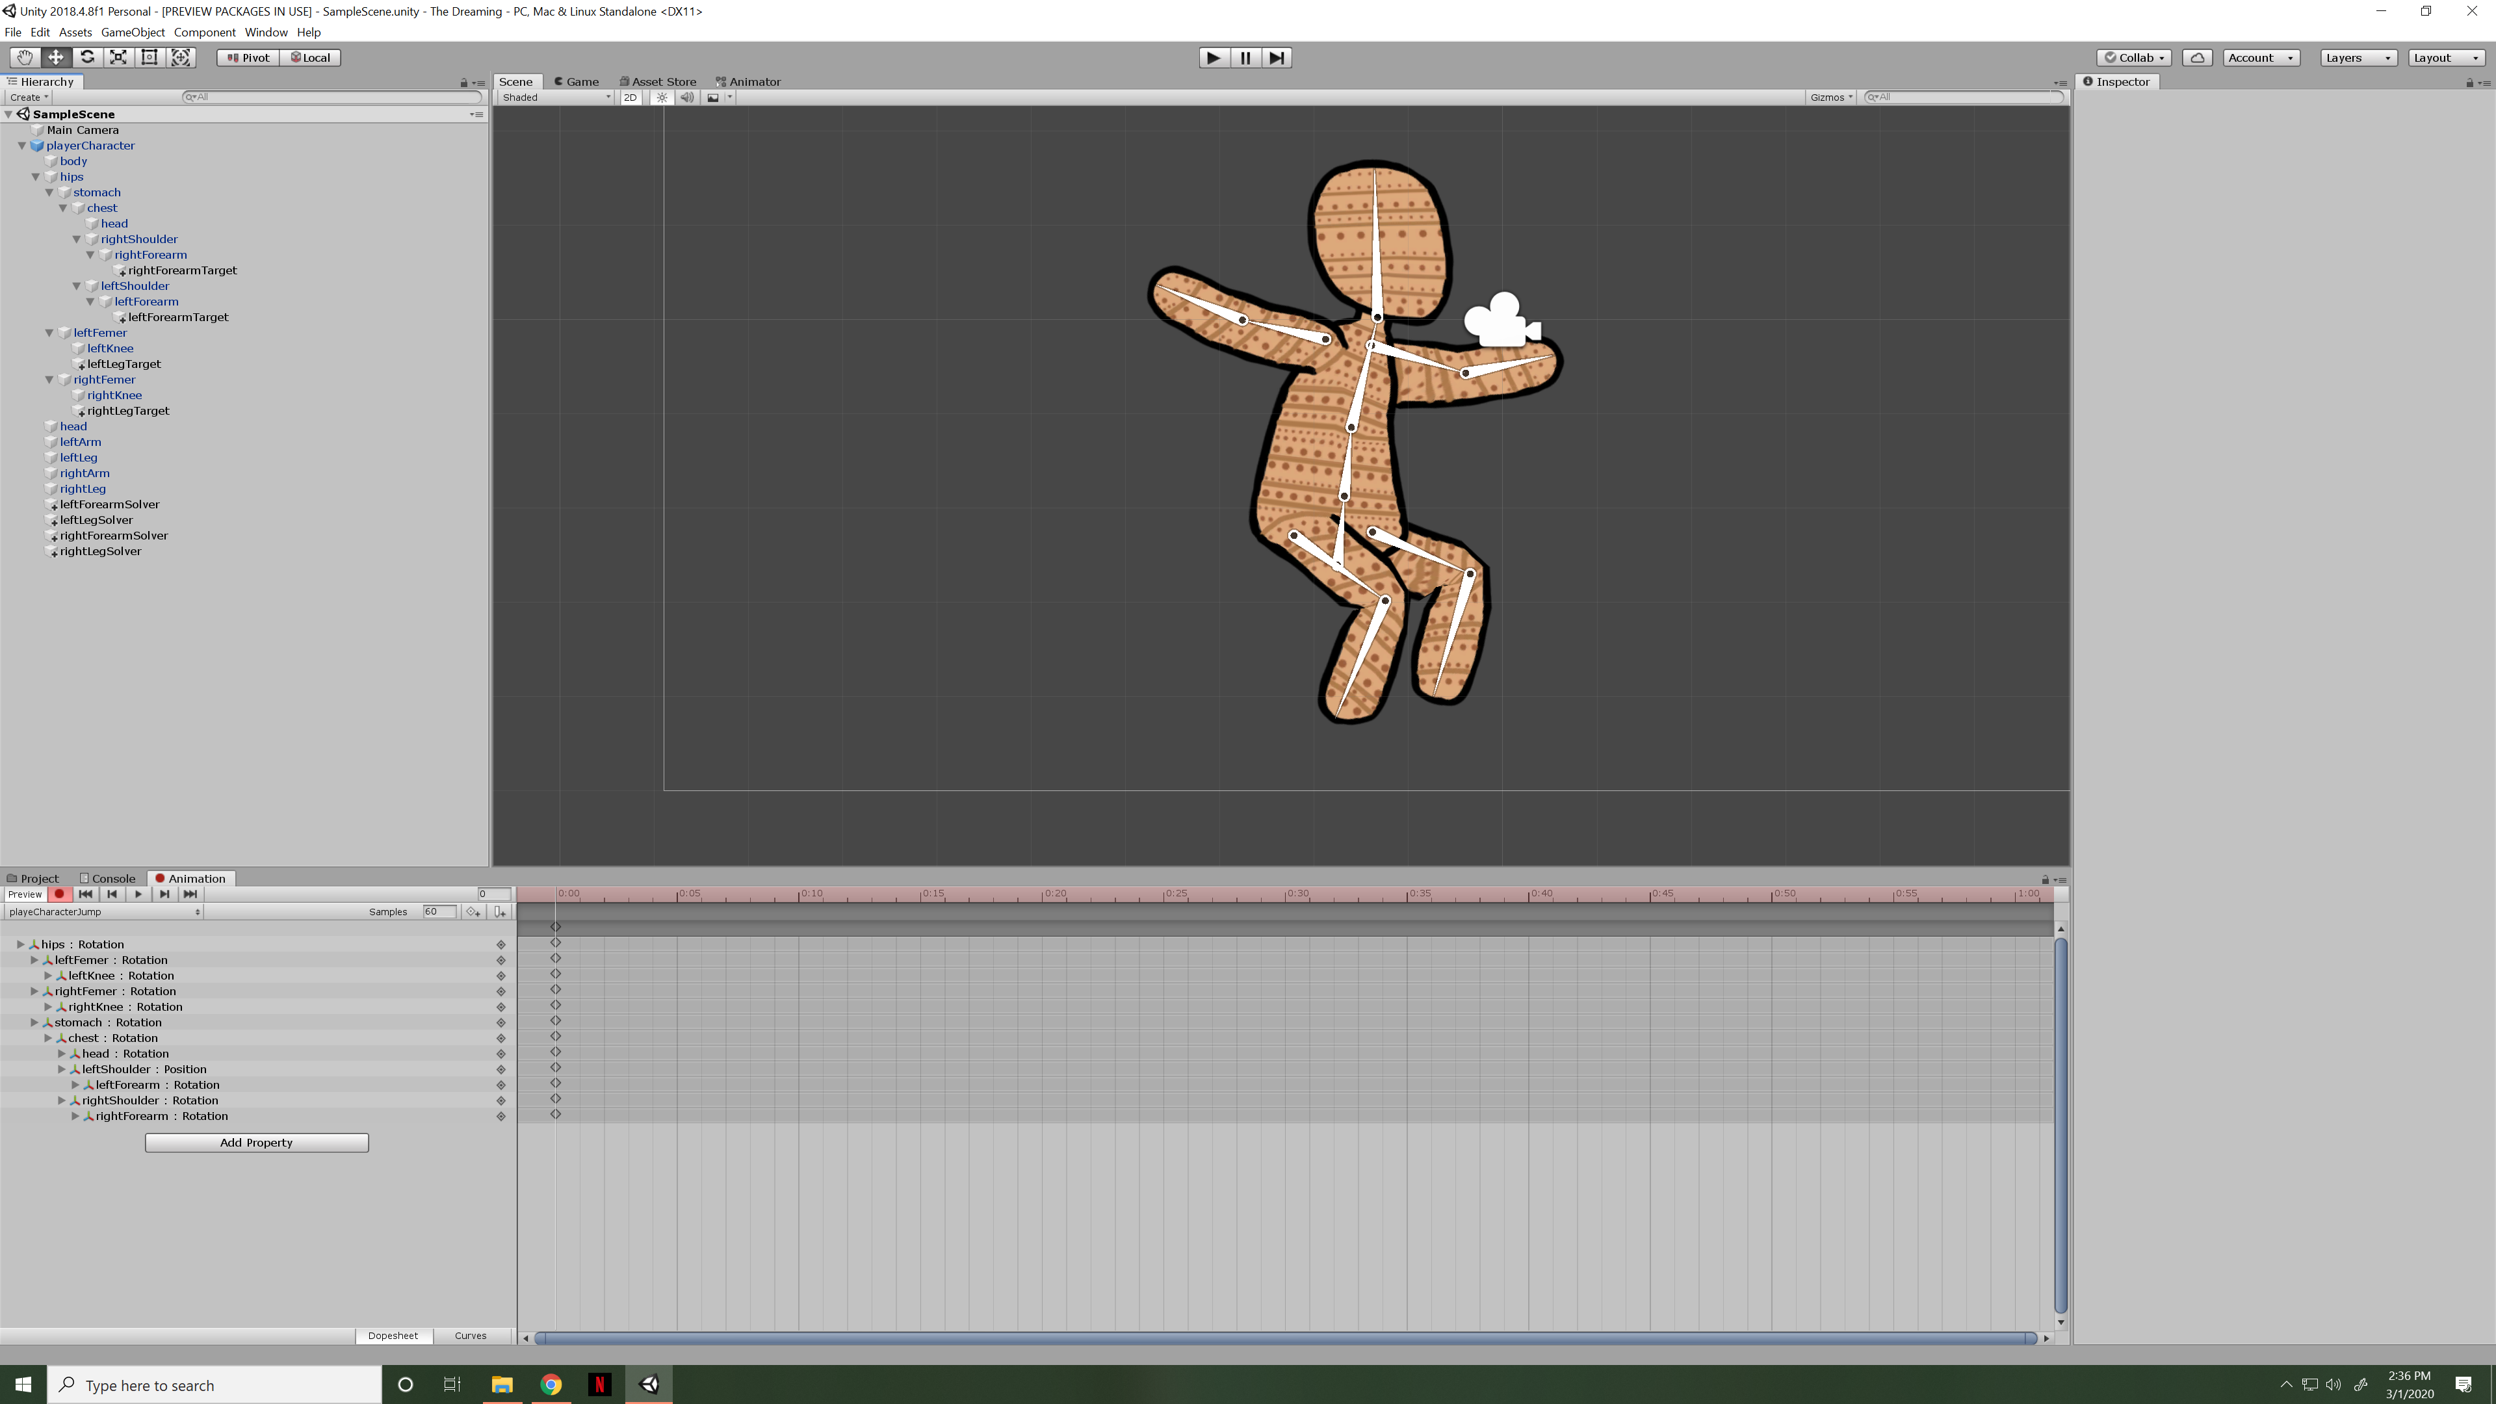Screen dimensions: 2496x1404
Task: Toggle animation recording mode button
Action: (59, 894)
